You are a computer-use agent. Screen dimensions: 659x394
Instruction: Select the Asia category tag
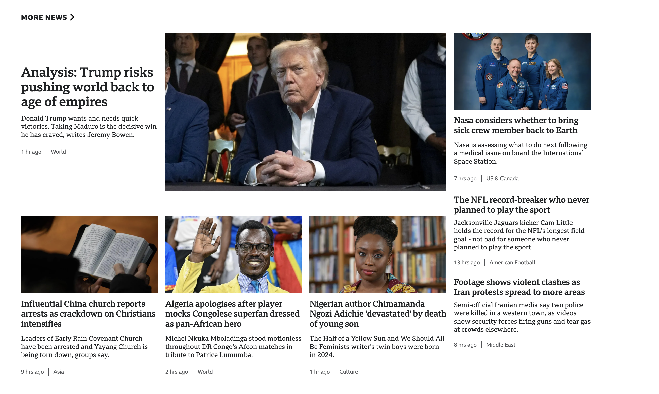(x=59, y=372)
